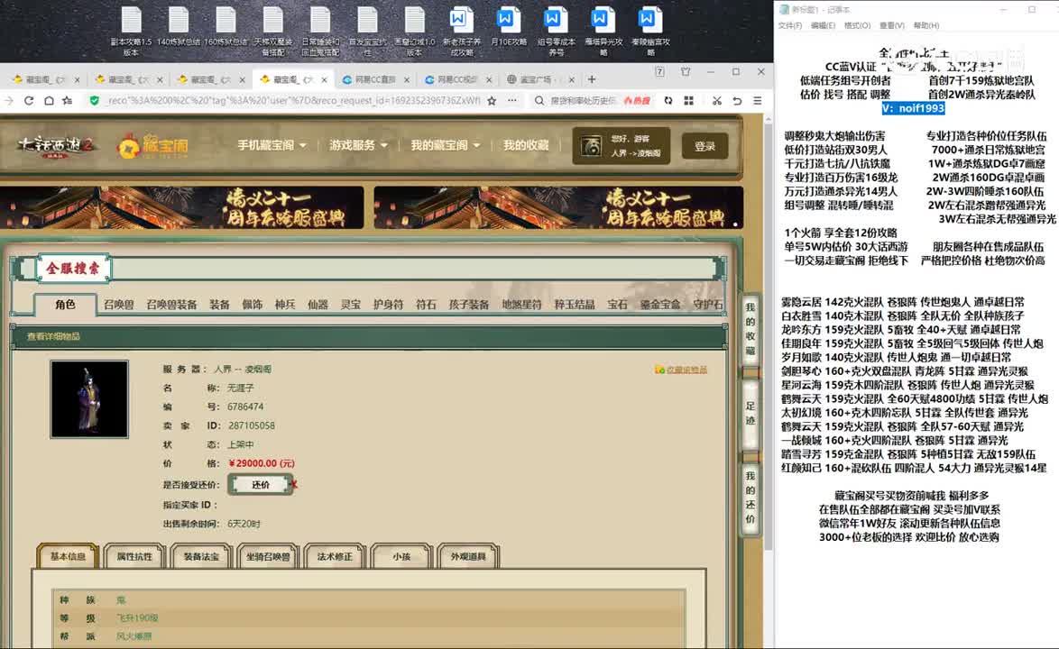Open the 月10E攻略 desktop document

(509, 27)
